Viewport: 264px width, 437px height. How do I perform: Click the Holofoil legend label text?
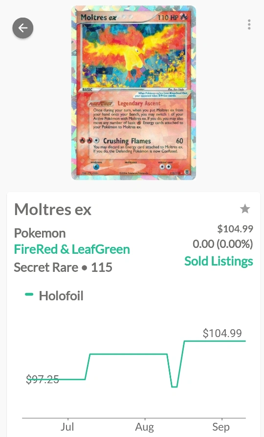click(x=61, y=296)
